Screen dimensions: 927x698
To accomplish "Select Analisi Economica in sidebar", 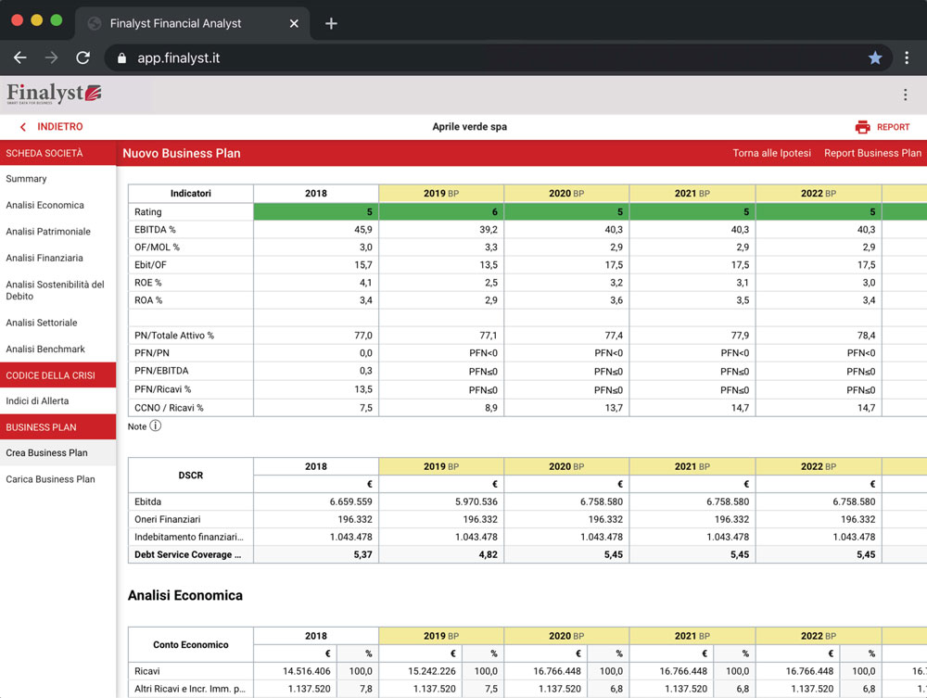I will [x=44, y=205].
